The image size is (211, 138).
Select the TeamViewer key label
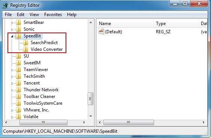coord(36,70)
